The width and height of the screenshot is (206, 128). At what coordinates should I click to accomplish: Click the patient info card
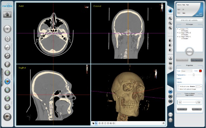(189, 10)
